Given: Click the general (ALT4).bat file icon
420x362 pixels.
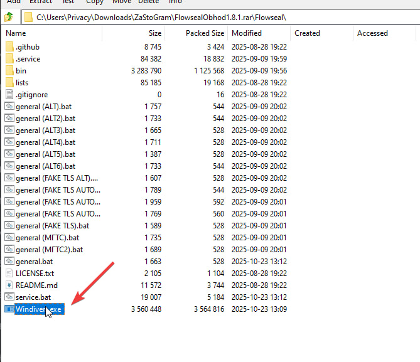Looking at the screenshot, I should (9, 142).
